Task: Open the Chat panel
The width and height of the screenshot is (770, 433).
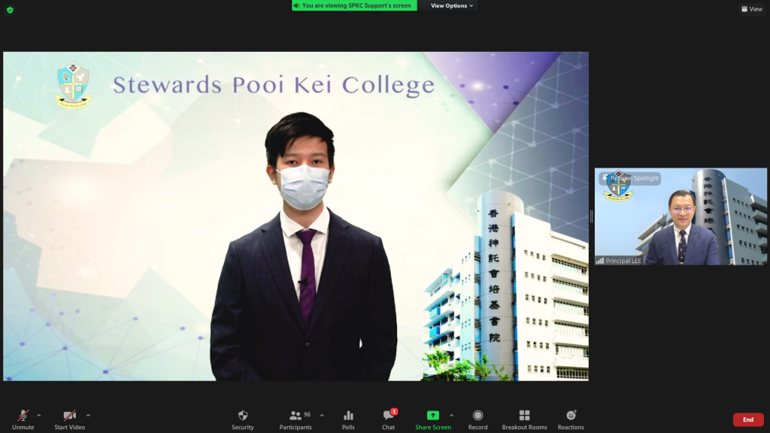Action: click(x=389, y=419)
